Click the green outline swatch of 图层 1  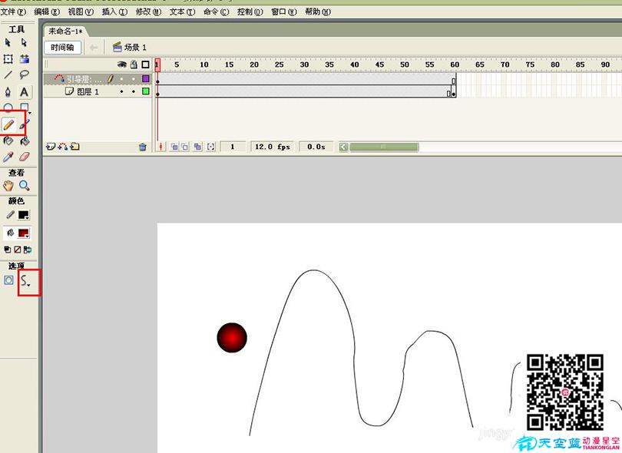(x=146, y=91)
